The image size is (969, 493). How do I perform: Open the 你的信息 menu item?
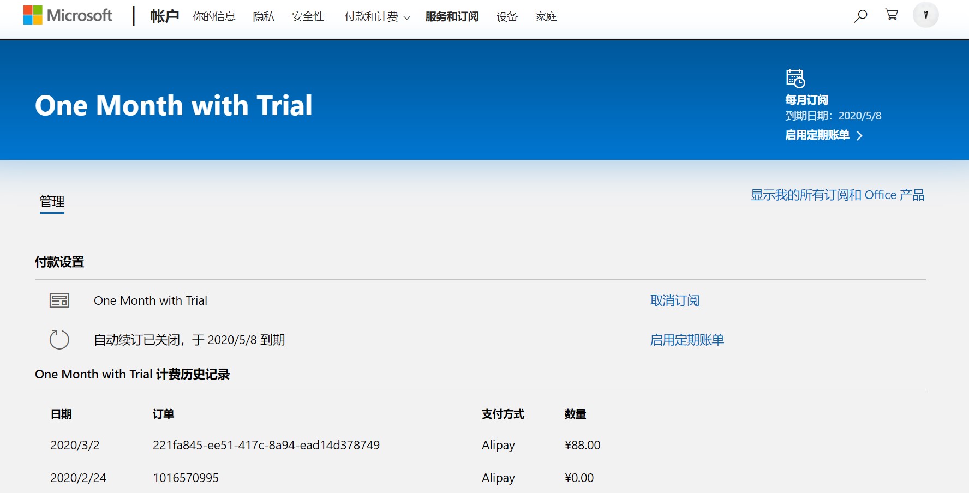click(214, 17)
